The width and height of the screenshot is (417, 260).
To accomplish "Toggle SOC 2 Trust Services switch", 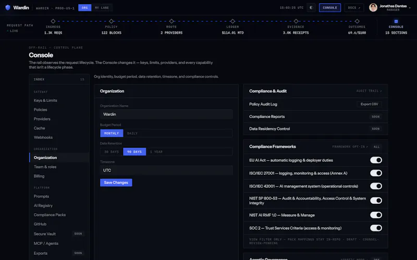I will tap(376, 228).
